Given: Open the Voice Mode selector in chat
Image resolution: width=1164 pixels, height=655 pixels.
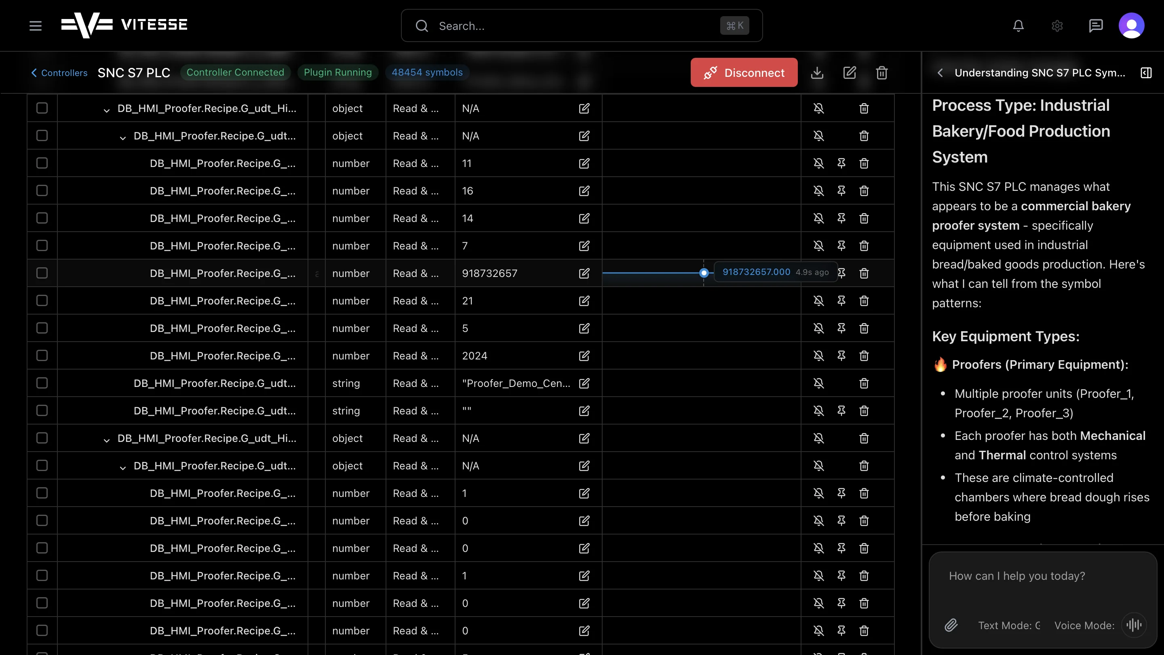Looking at the screenshot, I should pos(1084,625).
